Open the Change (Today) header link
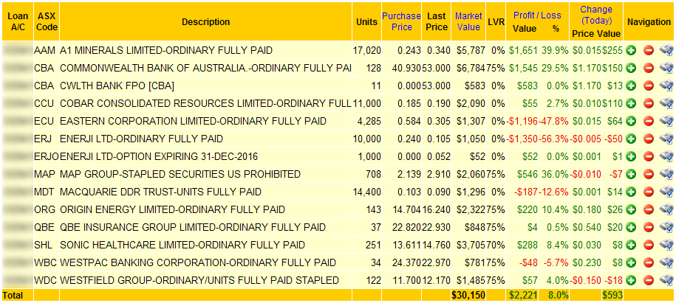Viewport: 676px width, 303px height. [x=595, y=15]
